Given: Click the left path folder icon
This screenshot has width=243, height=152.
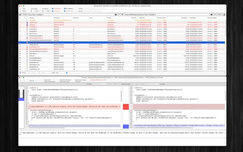Looking at the screenshot, I should tap(116, 15).
